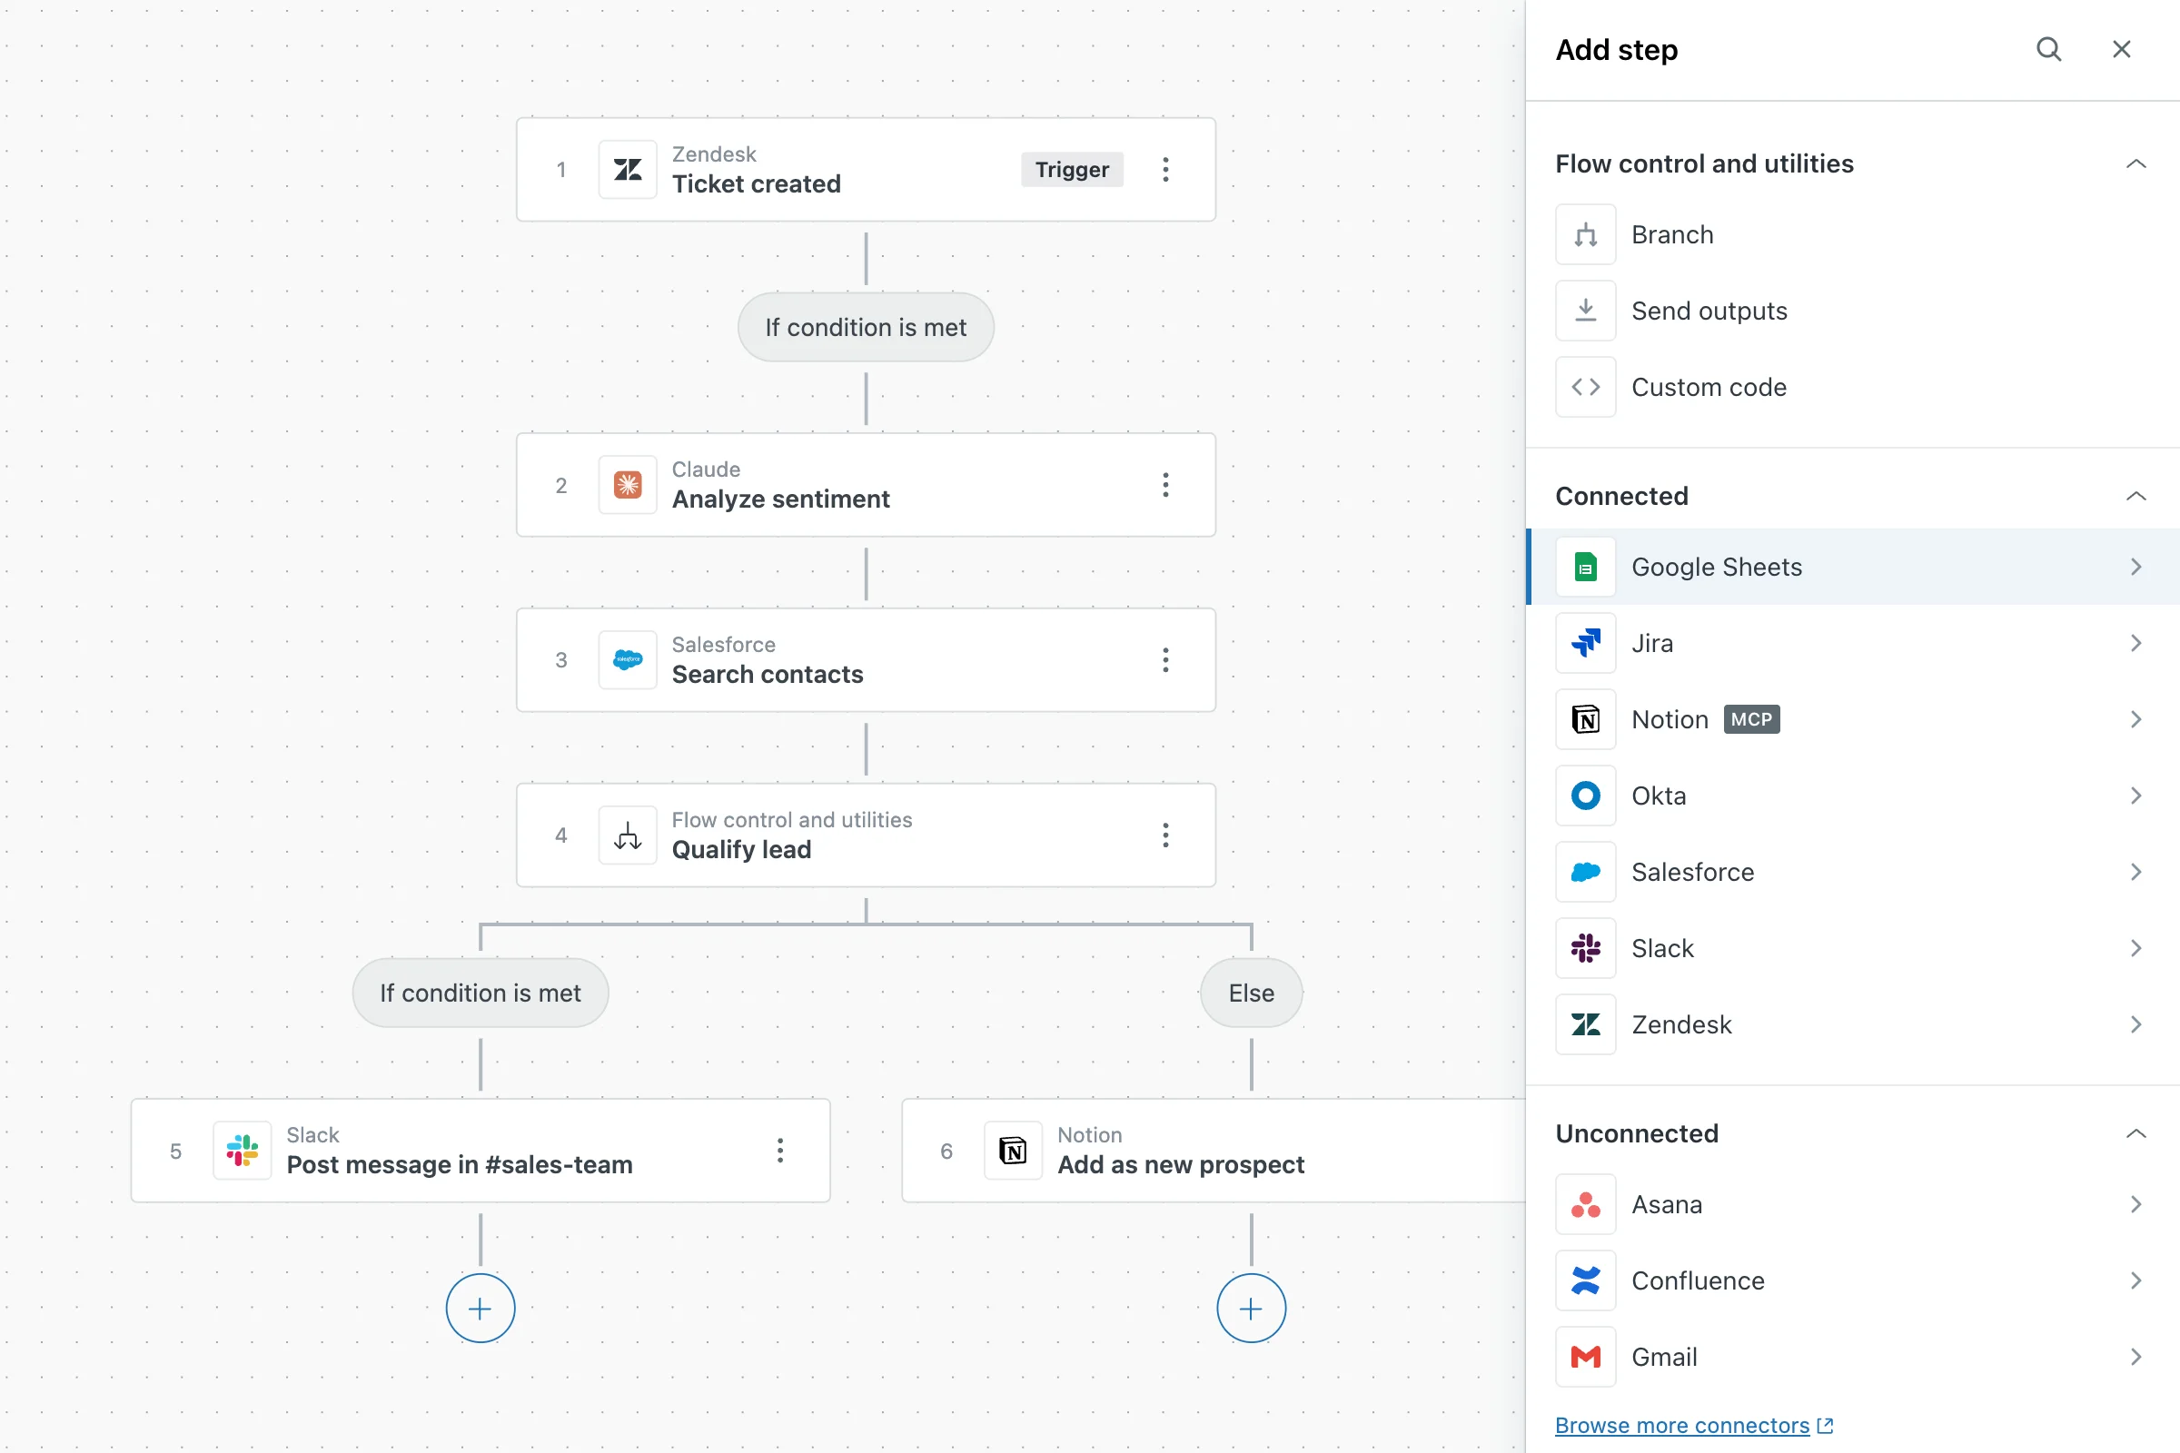Click the Confluence icon
Image resolution: width=2180 pixels, height=1453 pixels.
pos(1586,1280)
